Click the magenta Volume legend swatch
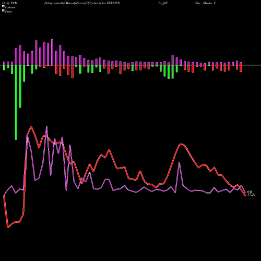 click(x=3, y=6)
